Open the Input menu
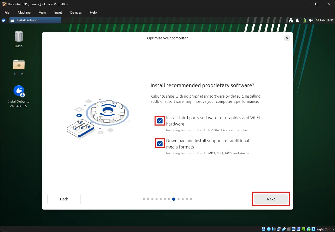The height and width of the screenshot is (232, 335). coord(58,12)
